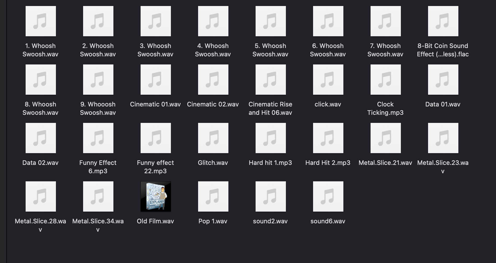Choose the Clock Ticking.mp3 file
The image size is (496, 263).
coord(385,80)
